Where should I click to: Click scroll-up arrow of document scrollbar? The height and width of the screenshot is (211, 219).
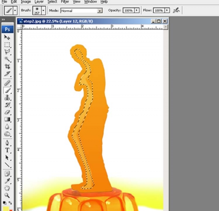(x=165, y=27)
